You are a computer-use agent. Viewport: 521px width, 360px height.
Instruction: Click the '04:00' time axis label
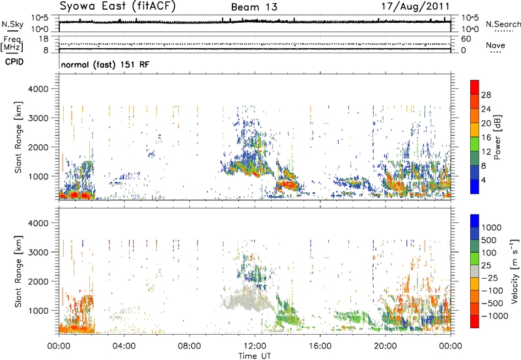click(x=124, y=346)
